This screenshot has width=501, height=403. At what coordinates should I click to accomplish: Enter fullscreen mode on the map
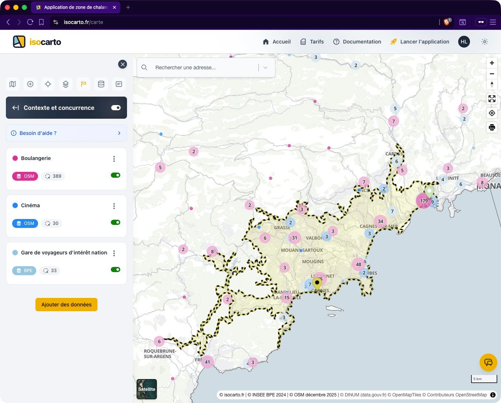pyautogui.click(x=492, y=99)
